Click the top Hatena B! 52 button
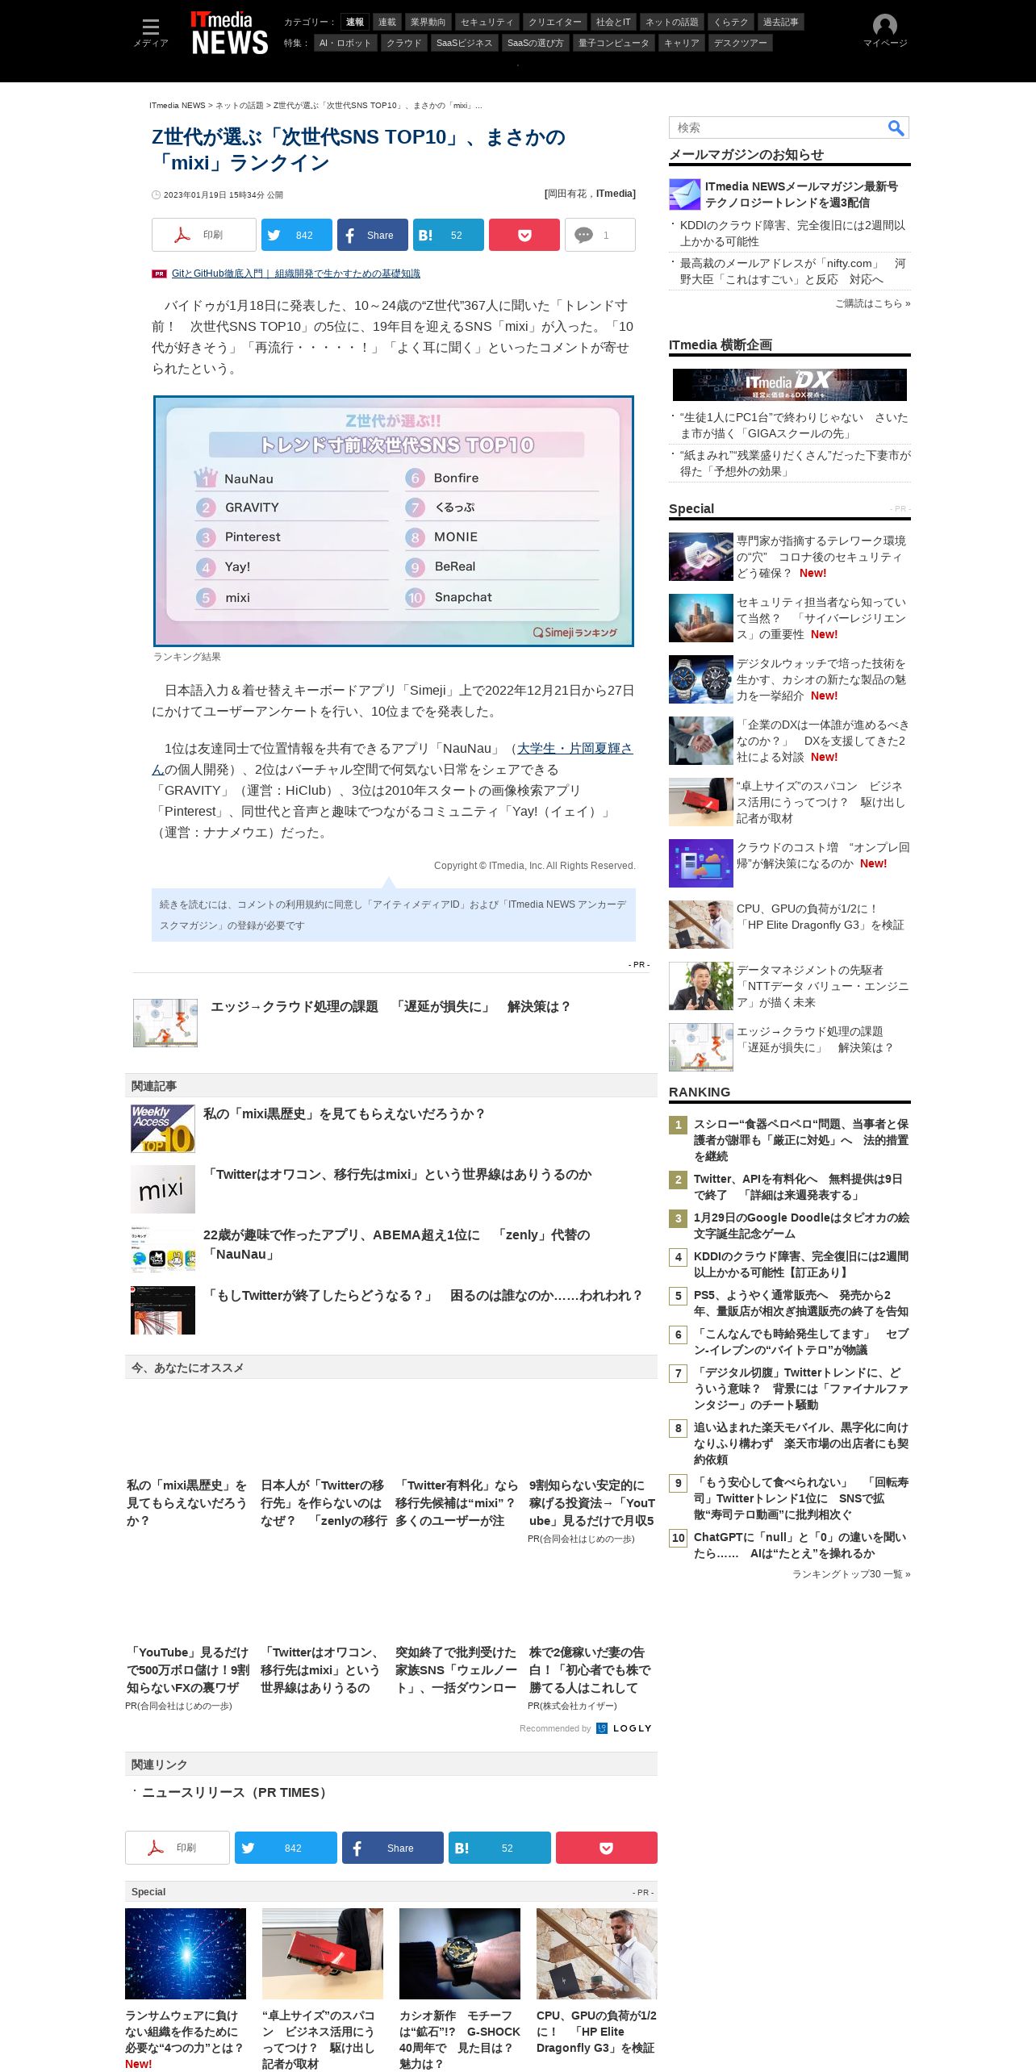The height and width of the screenshot is (2072, 1036). pyautogui.click(x=449, y=235)
